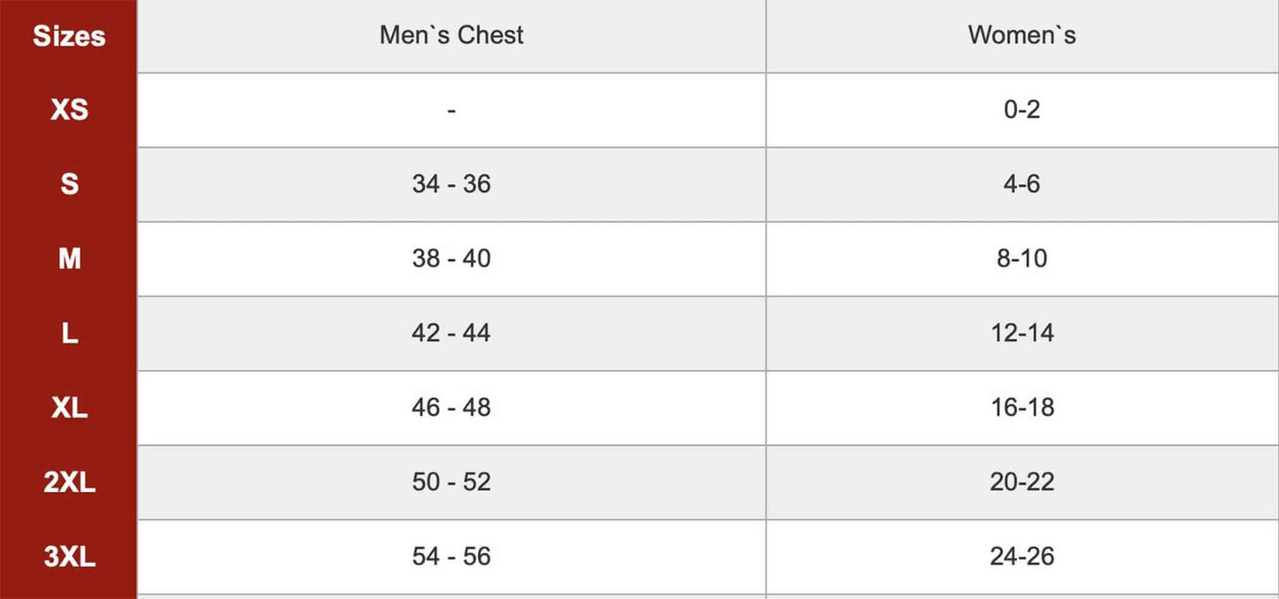Select the 3XL size row label
The height and width of the screenshot is (599, 1279).
click(x=69, y=556)
